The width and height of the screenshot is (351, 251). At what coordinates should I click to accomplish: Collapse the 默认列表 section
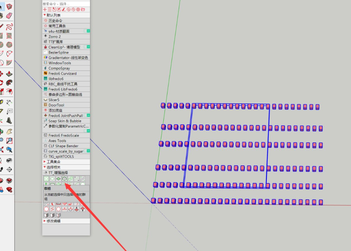click(66, 15)
